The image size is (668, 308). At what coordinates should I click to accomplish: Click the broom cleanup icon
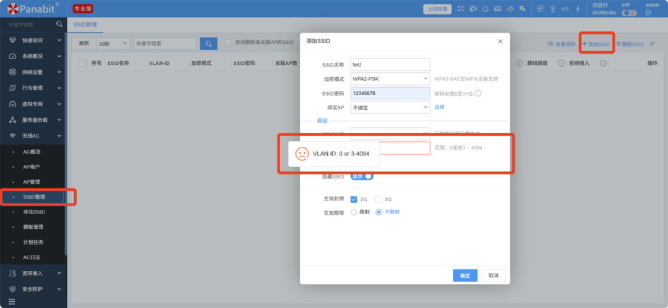coord(510,9)
